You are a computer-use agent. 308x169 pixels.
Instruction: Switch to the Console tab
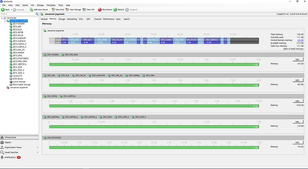point(98,19)
